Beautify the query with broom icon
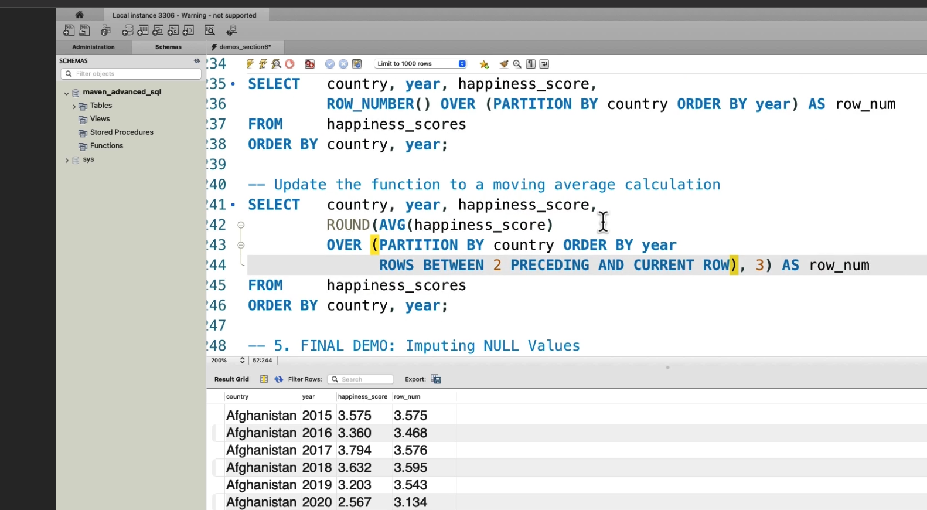 pos(504,64)
